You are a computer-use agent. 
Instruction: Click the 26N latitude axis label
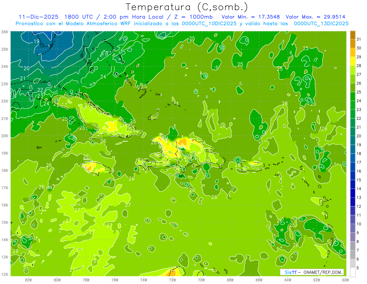pyautogui.click(x=5, y=32)
